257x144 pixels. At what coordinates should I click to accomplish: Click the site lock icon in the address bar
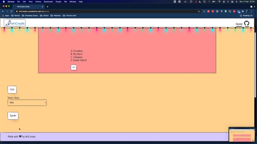(x=17, y=11)
